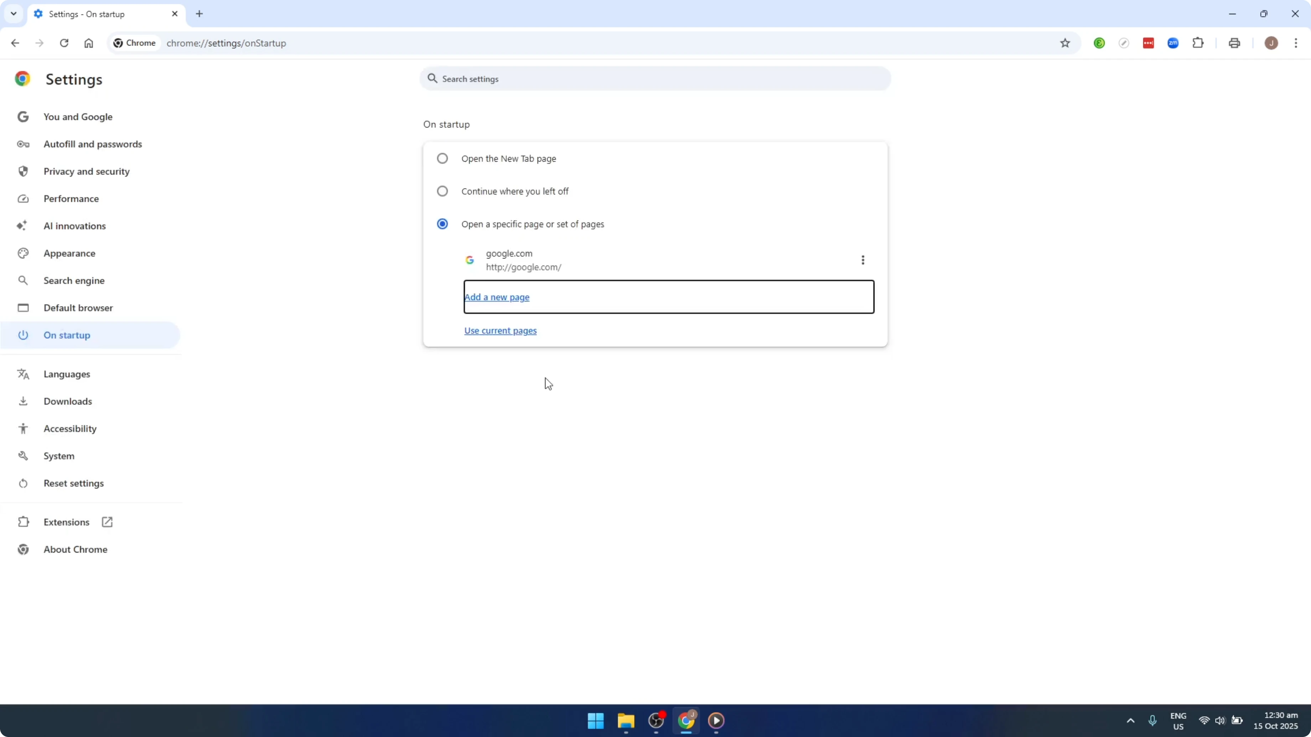Screen dimensions: 1311x737
Task: Open options menu for google.com entry
Action: click(863, 260)
